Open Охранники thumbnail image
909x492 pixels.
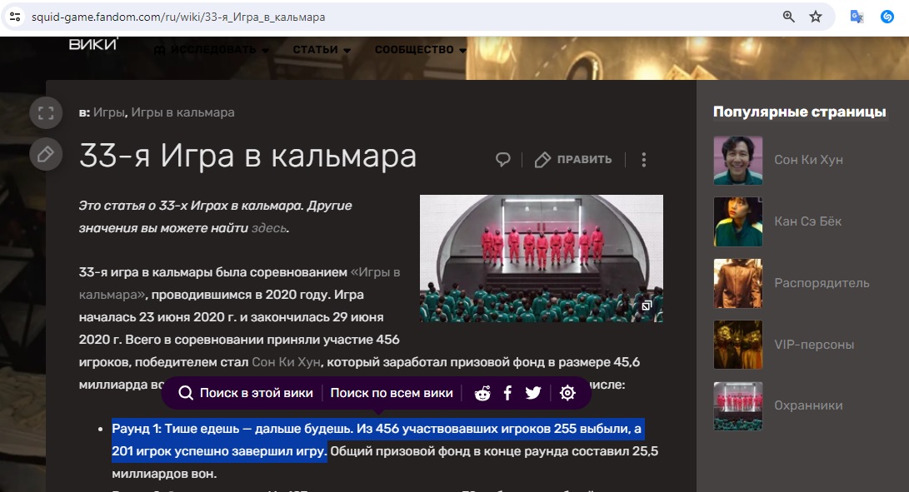click(738, 406)
